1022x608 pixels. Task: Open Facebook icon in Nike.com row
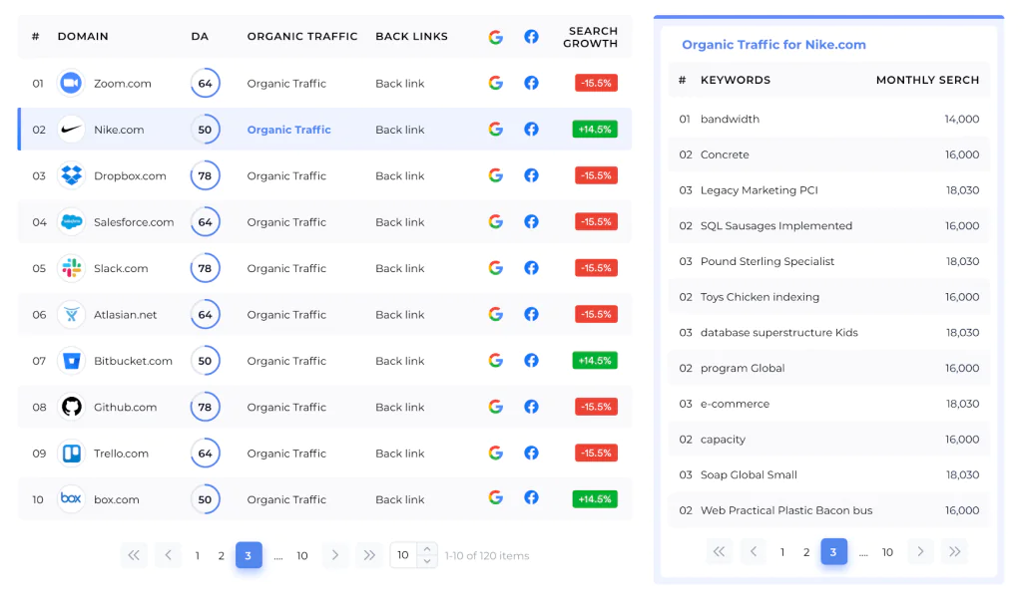click(531, 129)
